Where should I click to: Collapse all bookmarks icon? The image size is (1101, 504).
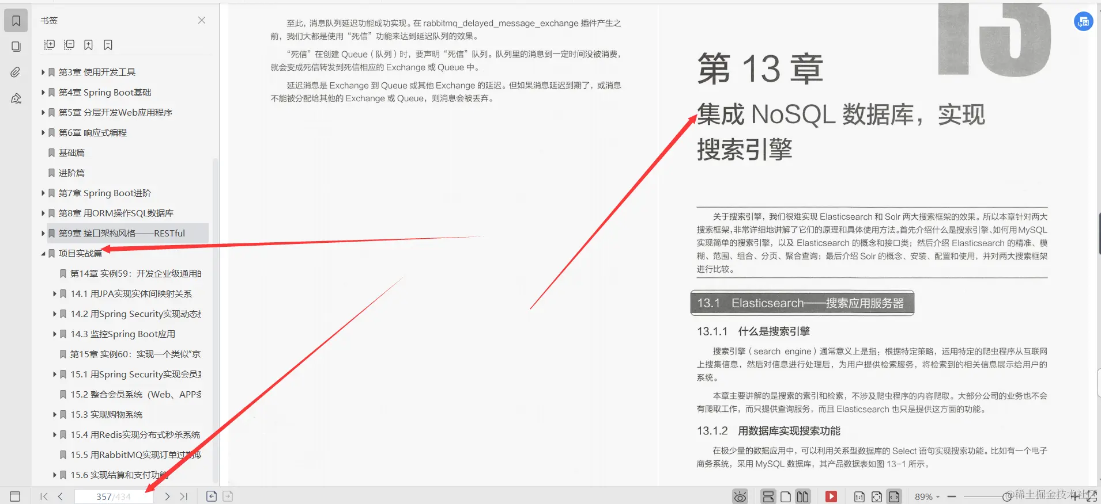point(69,45)
